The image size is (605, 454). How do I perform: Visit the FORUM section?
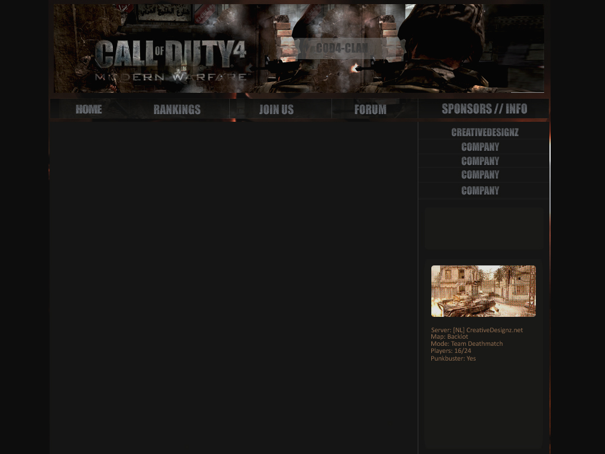coord(370,109)
